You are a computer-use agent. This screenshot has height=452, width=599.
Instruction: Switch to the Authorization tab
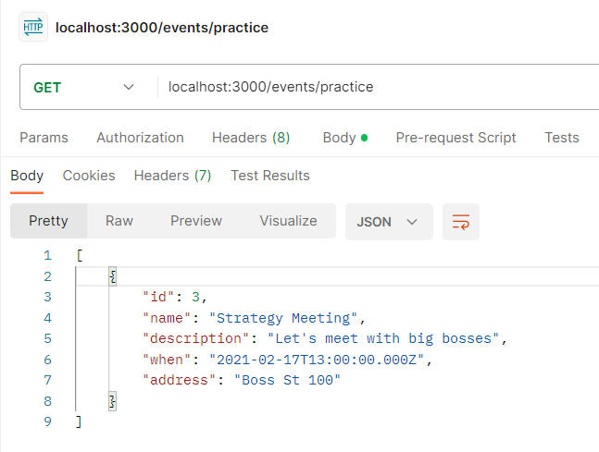pos(140,138)
